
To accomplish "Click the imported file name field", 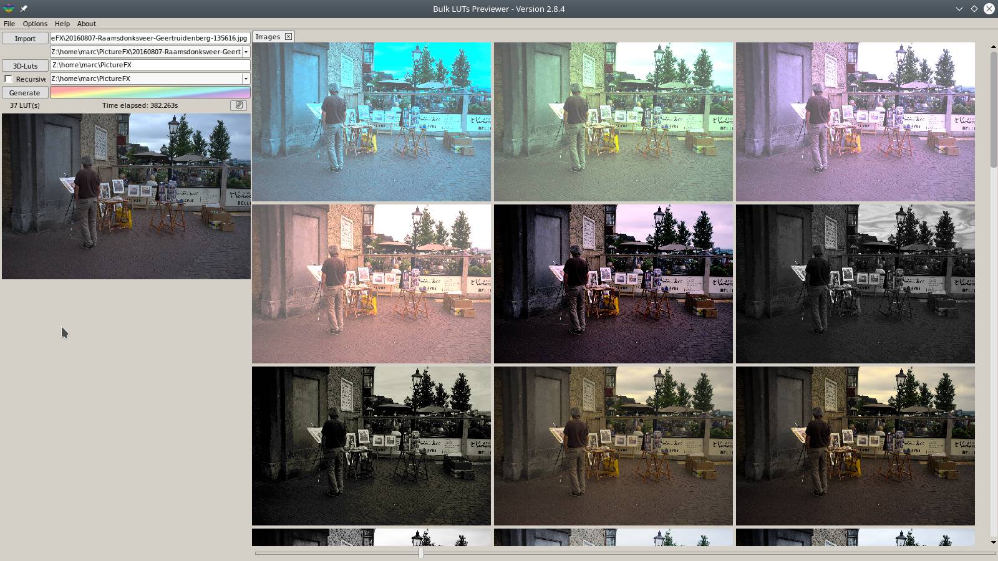I will pos(150,38).
